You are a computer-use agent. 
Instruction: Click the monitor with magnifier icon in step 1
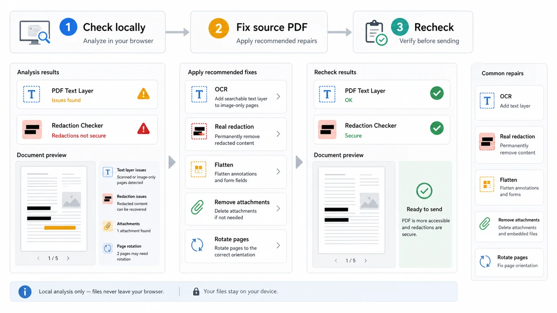(x=35, y=32)
